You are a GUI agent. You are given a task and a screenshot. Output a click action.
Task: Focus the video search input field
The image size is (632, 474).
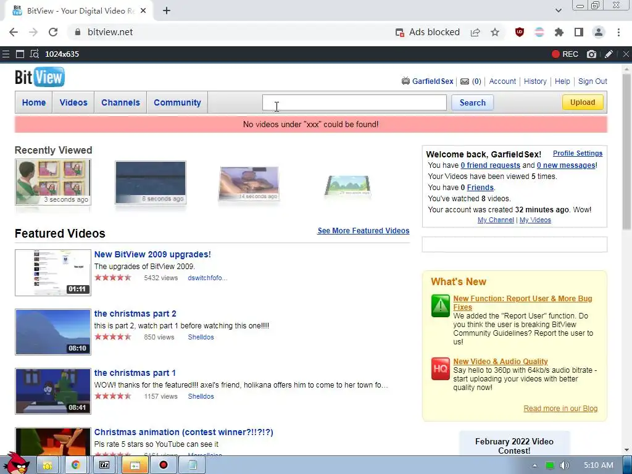pyautogui.click(x=354, y=102)
